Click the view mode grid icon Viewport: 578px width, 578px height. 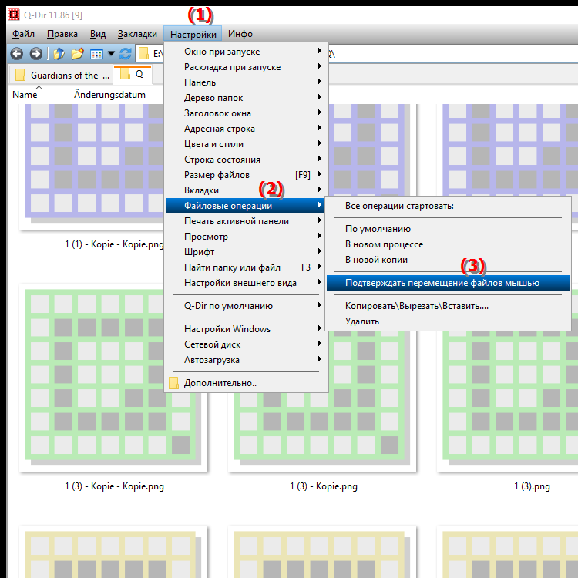click(x=97, y=54)
